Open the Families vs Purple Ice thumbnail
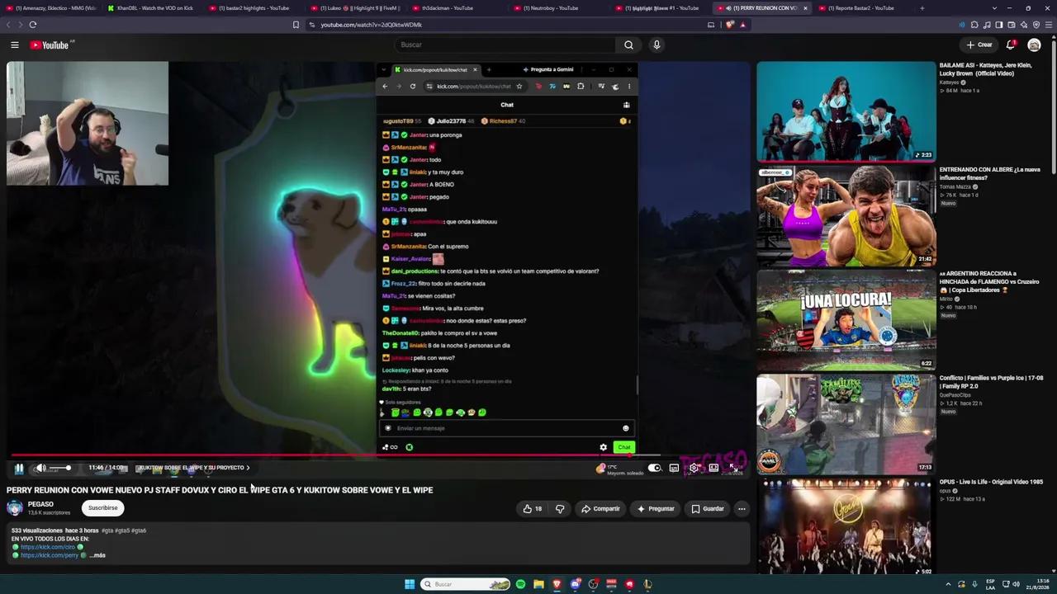Image resolution: width=1057 pixels, height=594 pixels. 846,423
